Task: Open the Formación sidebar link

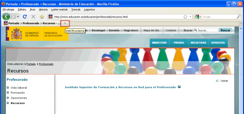Action: tap(18, 93)
